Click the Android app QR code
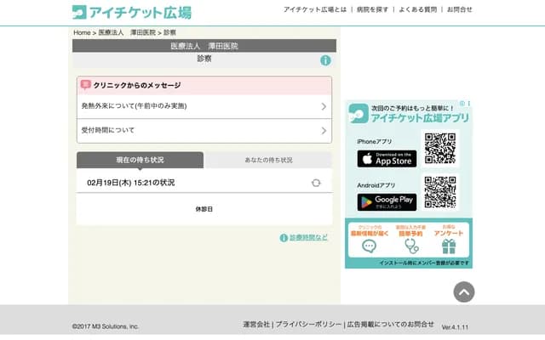The width and height of the screenshot is (545, 340). tap(440, 192)
